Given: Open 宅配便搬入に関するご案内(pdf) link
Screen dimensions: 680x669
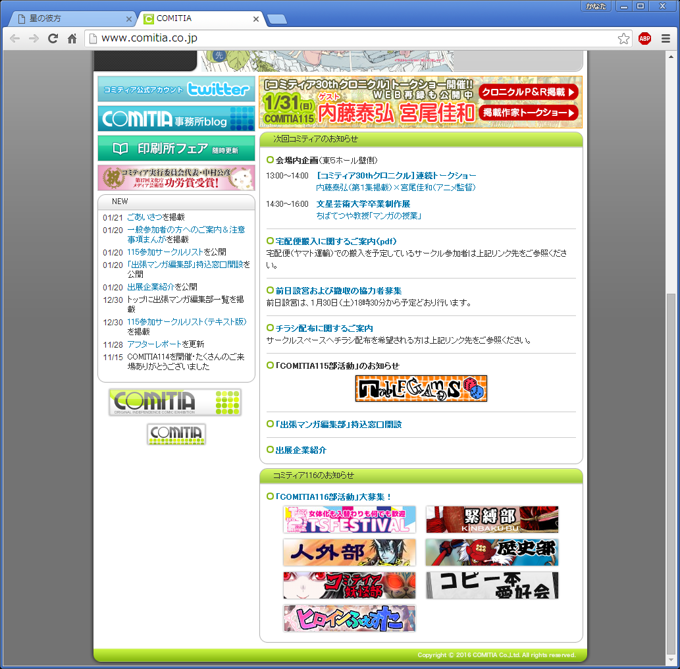Looking at the screenshot, I should pyautogui.click(x=336, y=242).
